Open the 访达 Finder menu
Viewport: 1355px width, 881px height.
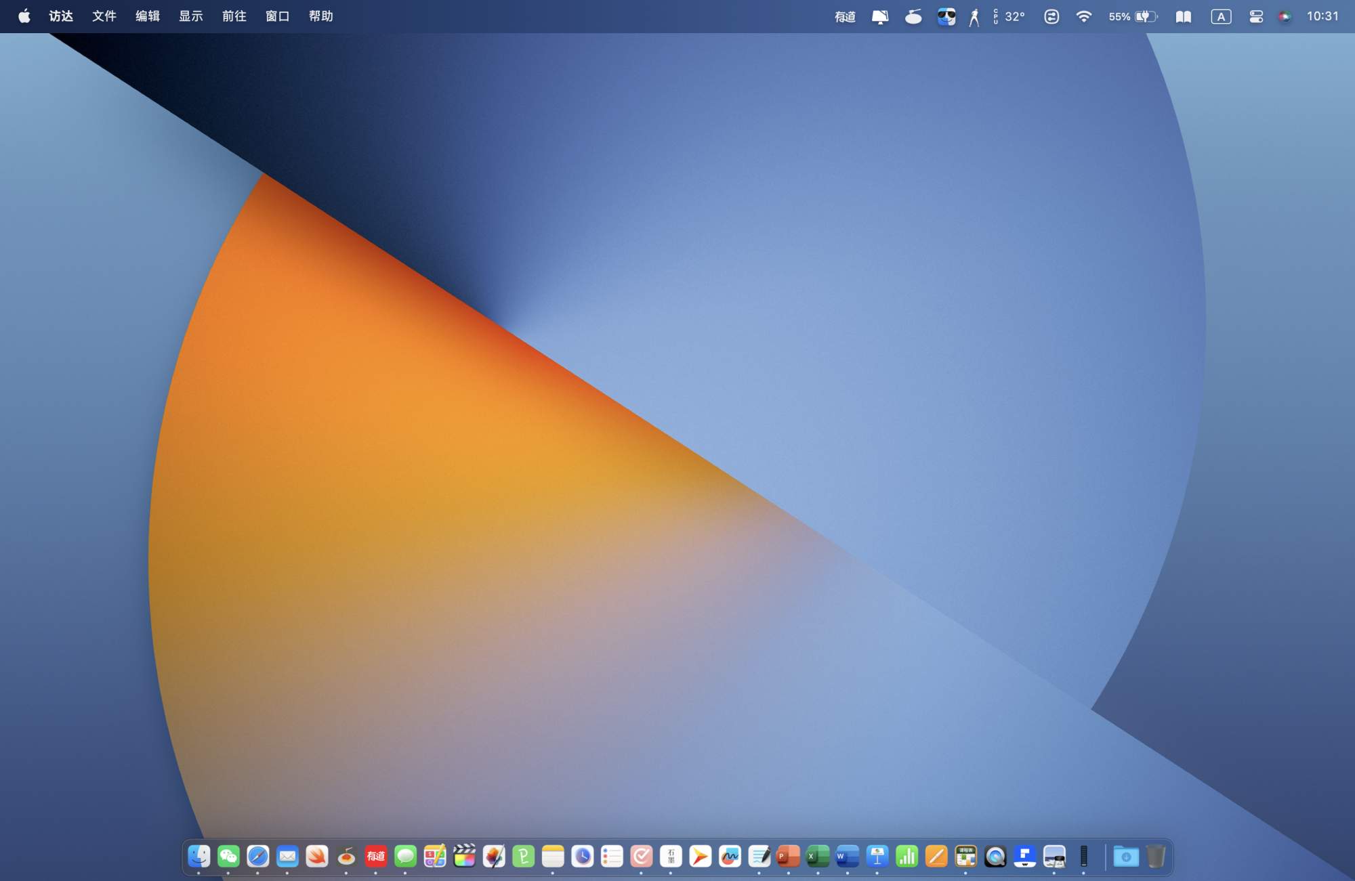click(61, 16)
